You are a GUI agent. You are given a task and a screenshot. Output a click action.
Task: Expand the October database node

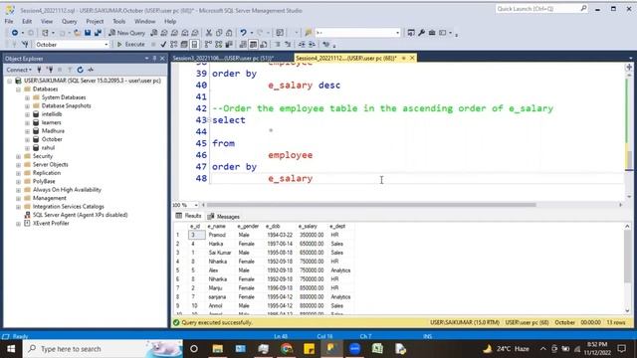coord(27,139)
